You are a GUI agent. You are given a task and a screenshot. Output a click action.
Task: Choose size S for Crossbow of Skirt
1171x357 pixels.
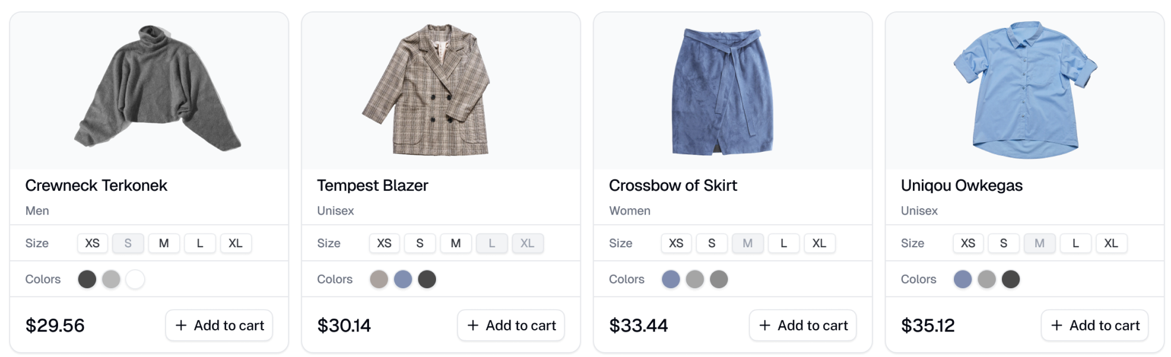point(712,243)
